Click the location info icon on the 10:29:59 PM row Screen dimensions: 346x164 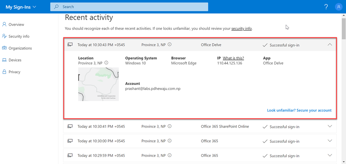click(x=170, y=155)
